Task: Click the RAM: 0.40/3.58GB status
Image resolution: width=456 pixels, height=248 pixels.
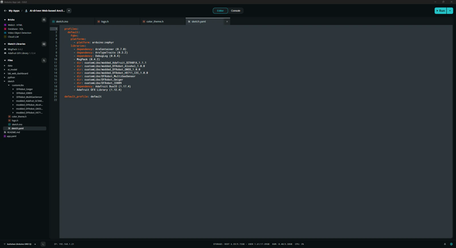Action: [282, 244]
